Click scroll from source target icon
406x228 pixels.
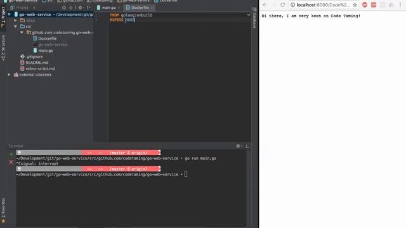coord(63,8)
